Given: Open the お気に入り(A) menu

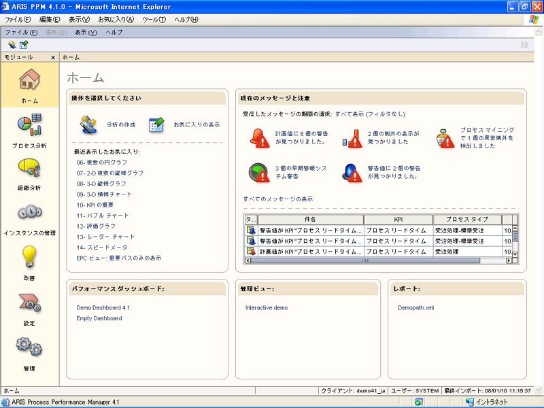Looking at the screenshot, I should pos(116,20).
